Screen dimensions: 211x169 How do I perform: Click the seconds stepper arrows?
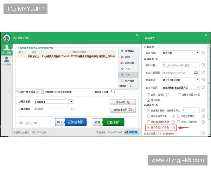42,92
